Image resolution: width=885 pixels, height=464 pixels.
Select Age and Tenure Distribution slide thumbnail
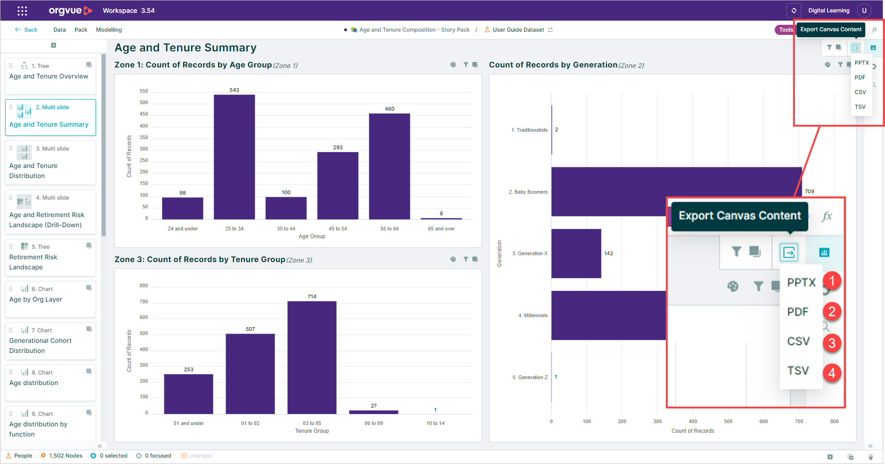[51, 162]
